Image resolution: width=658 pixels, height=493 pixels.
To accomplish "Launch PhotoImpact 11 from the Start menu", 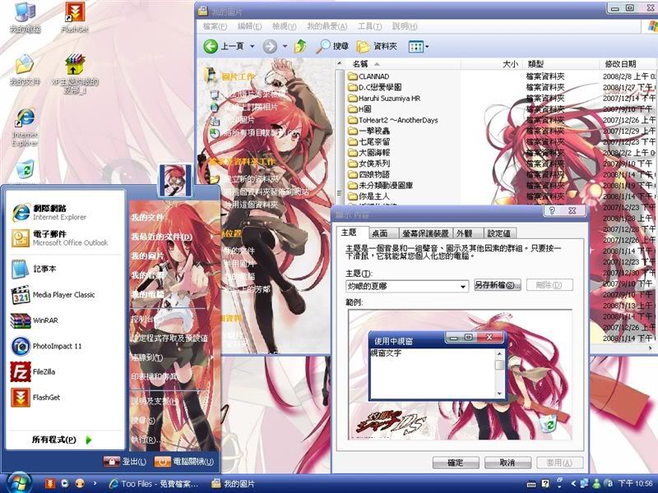I will click(x=65, y=346).
